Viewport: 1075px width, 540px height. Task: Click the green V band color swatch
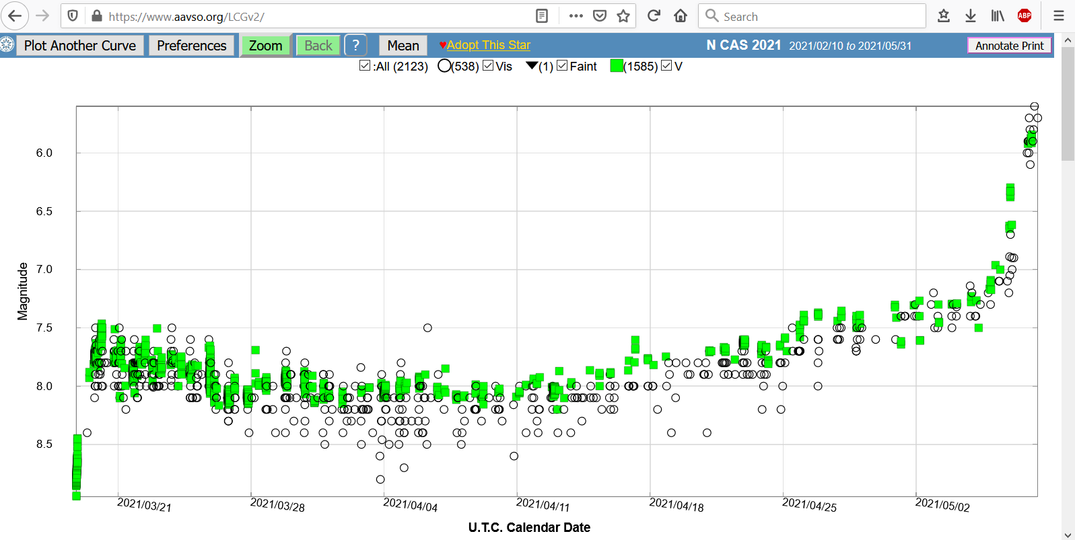tap(616, 66)
